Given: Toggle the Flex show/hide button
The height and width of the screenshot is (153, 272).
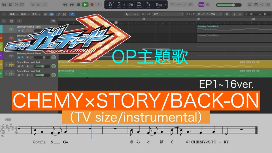Looking at the screenshot, I should click(x=65, y=14).
